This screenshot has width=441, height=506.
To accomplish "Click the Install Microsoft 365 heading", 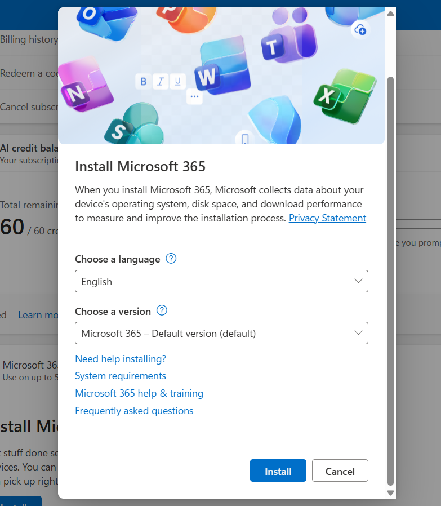I will click(140, 167).
